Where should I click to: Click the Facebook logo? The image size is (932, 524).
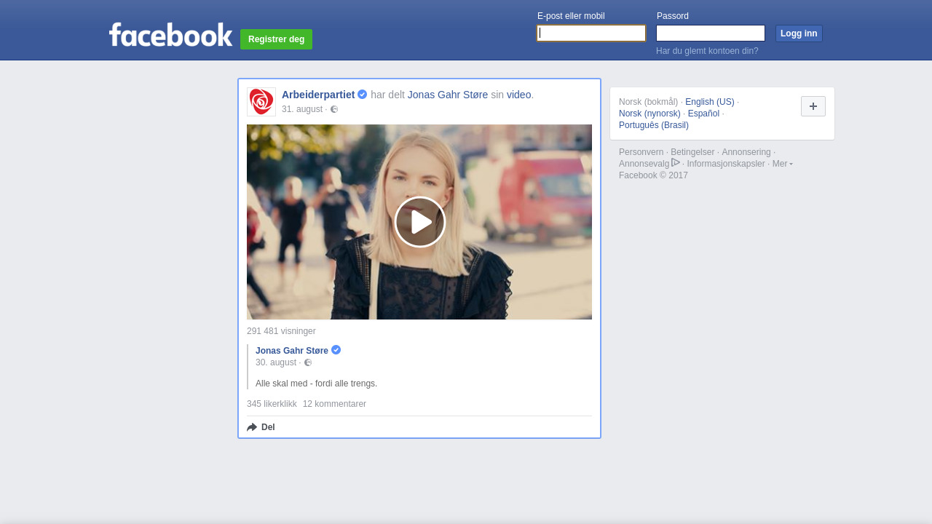pyautogui.click(x=170, y=34)
